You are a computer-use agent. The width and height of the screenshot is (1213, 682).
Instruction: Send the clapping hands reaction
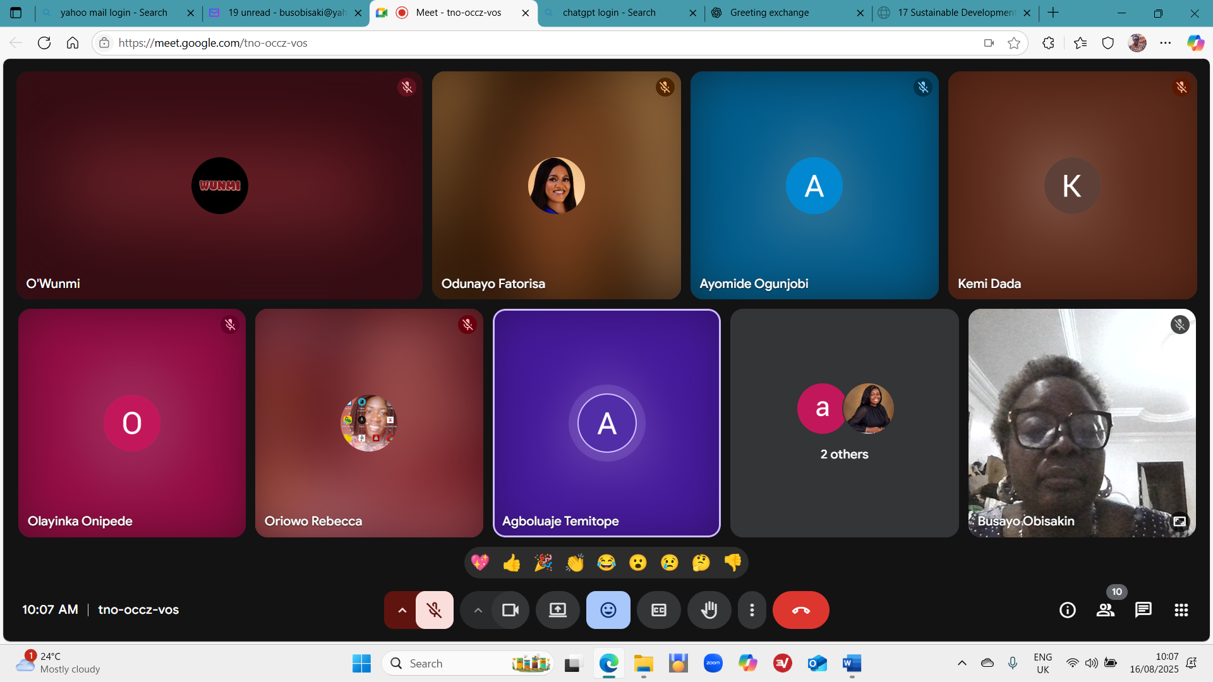575,563
